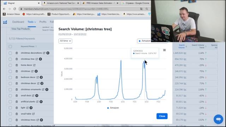Sort by Search Volume Trend column
The height and width of the screenshot is (127, 226).
[x=199, y=46]
